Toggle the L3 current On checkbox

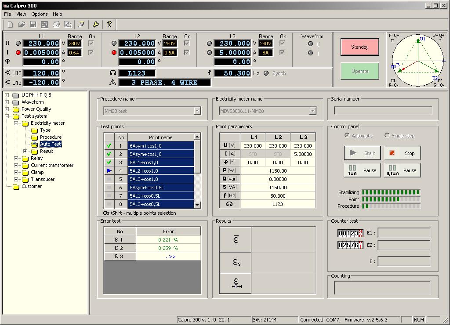283,53
